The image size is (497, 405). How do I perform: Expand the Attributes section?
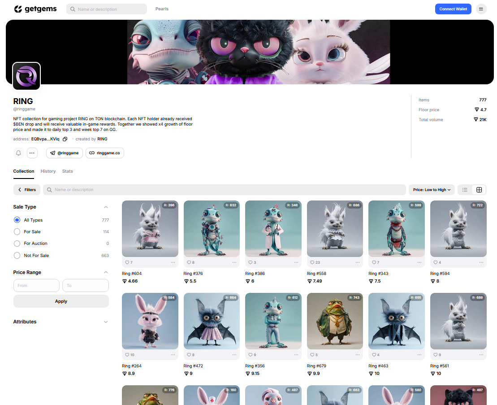[x=106, y=322]
